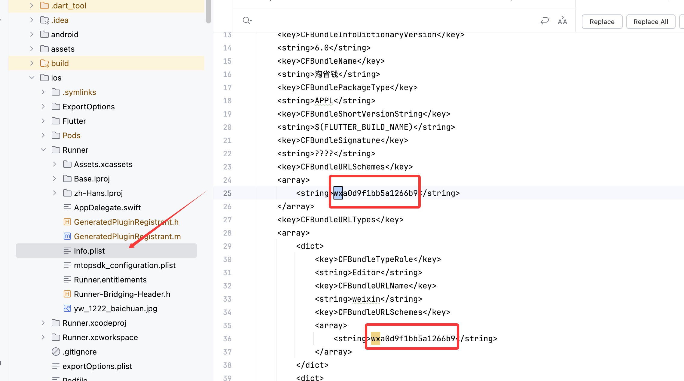Click mtopsdk_configuration.plist file icon
This screenshot has height=381, width=684.
point(67,265)
